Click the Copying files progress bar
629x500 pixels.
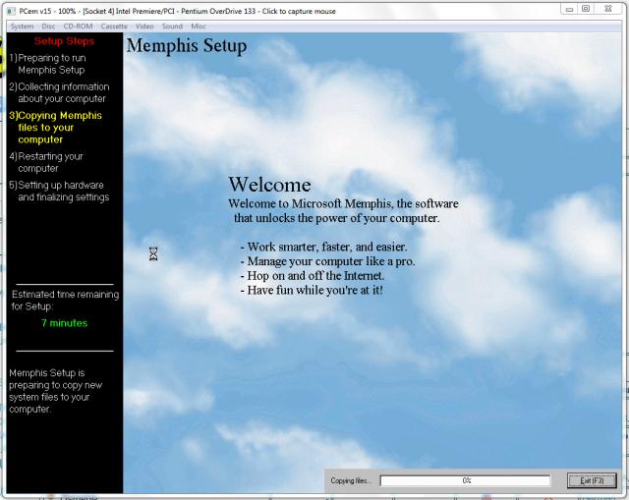(x=465, y=480)
